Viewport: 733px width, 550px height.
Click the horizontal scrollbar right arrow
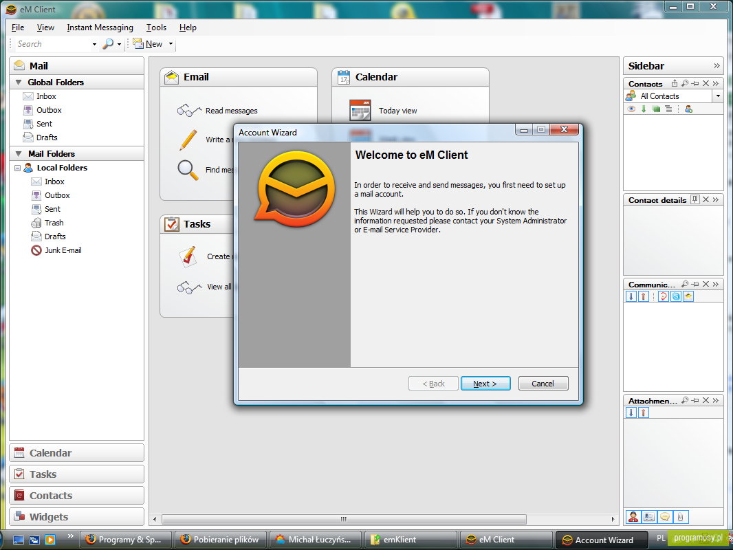pyautogui.click(x=613, y=519)
